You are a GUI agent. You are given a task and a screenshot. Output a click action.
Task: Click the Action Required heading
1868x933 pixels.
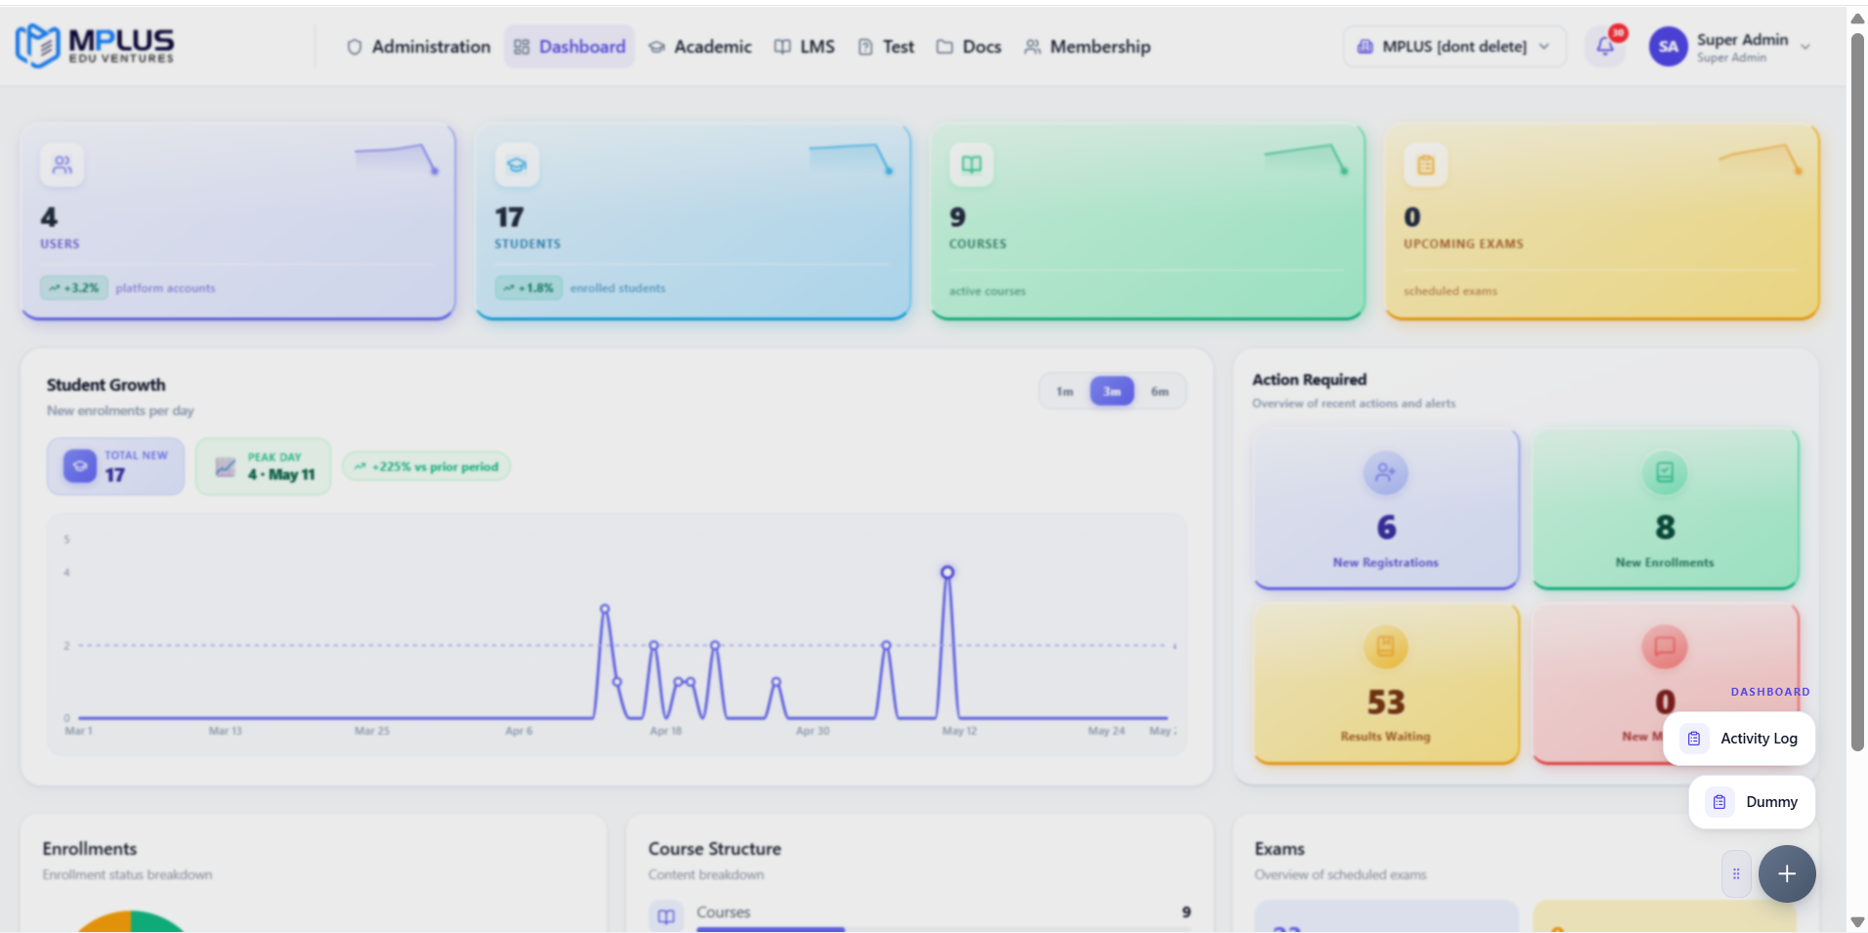(x=1309, y=380)
